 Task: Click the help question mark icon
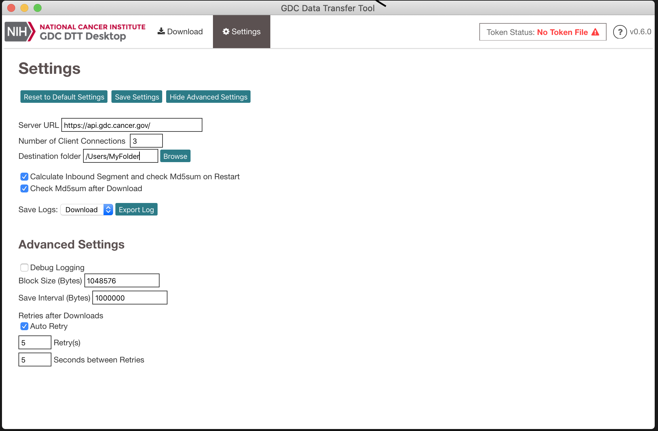620,32
